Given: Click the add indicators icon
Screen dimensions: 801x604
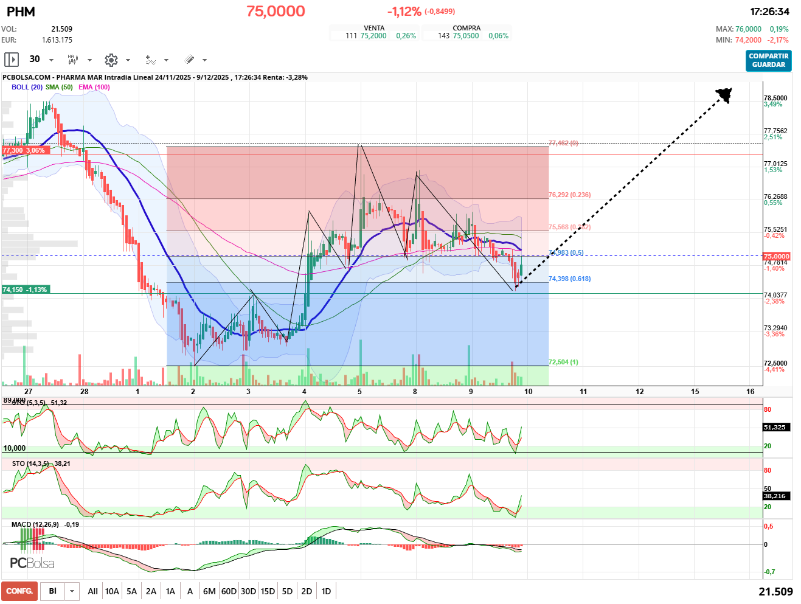Looking at the screenshot, I should 150,60.
